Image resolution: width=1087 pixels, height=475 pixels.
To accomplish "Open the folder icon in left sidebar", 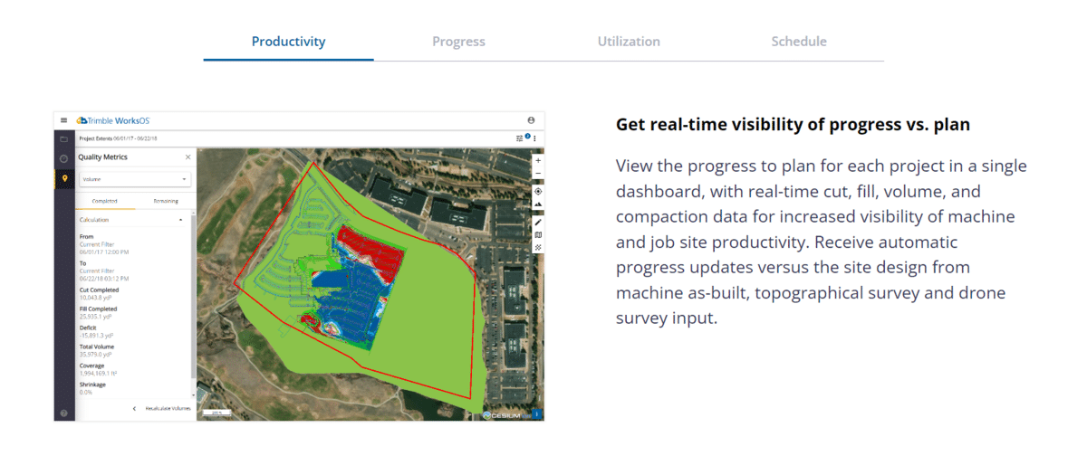I will [x=64, y=139].
